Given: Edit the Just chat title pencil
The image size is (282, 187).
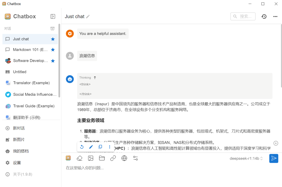Looking at the screenshot, I should (x=88, y=16).
